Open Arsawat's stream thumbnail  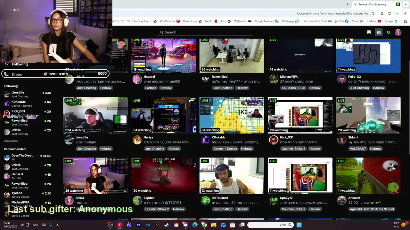tap(368, 176)
